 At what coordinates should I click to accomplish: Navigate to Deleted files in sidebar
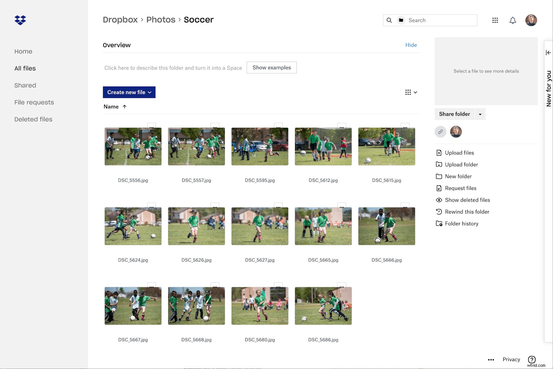33,119
